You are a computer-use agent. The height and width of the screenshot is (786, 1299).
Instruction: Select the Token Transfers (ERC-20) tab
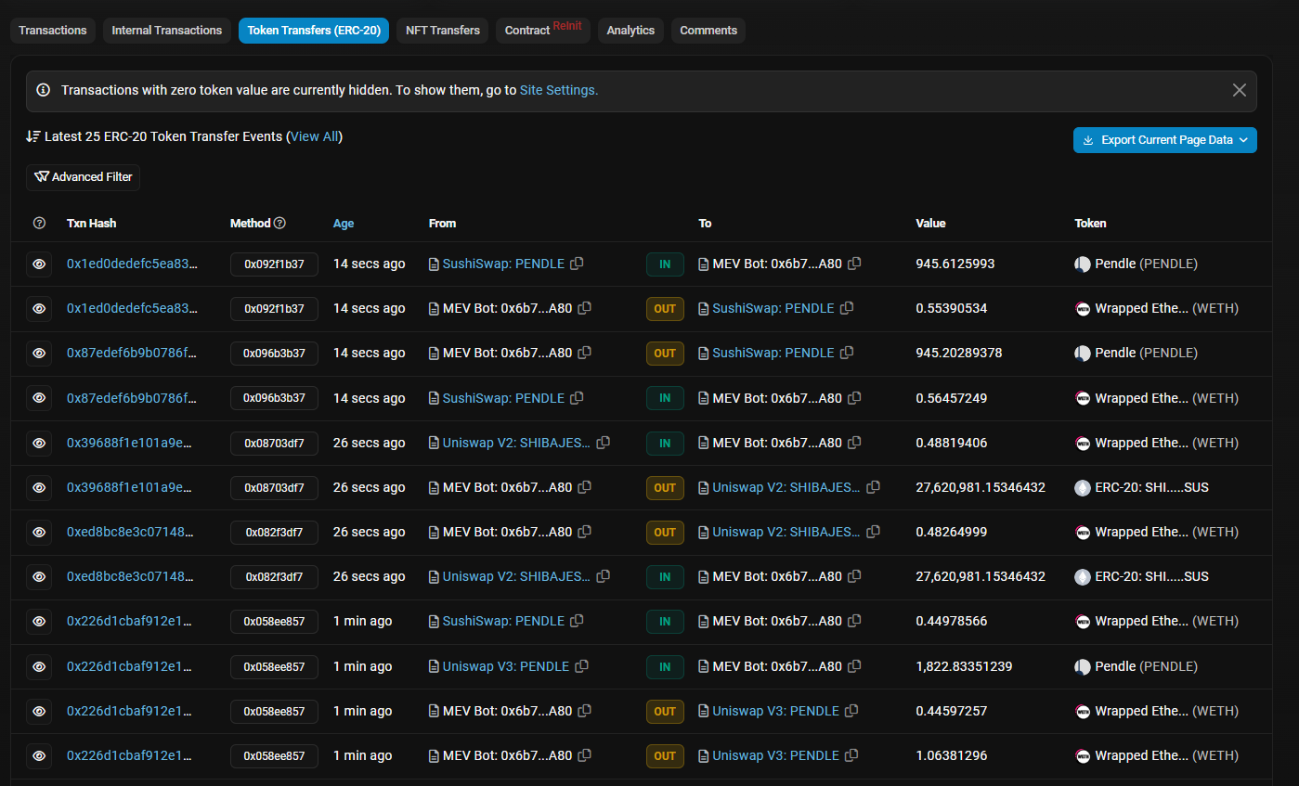coord(314,31)
